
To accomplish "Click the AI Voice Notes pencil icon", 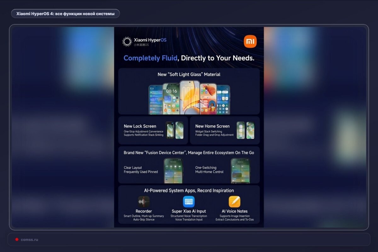I will click(234, 202).
